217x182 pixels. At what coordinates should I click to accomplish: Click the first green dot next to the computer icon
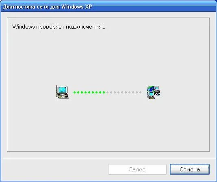(75, 92)
